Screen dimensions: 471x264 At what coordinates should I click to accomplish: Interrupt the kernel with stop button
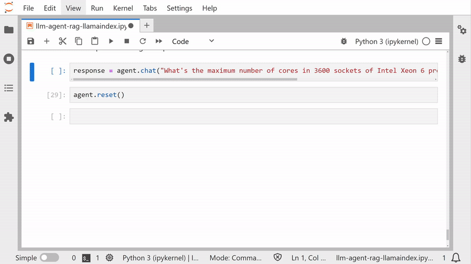127,41
